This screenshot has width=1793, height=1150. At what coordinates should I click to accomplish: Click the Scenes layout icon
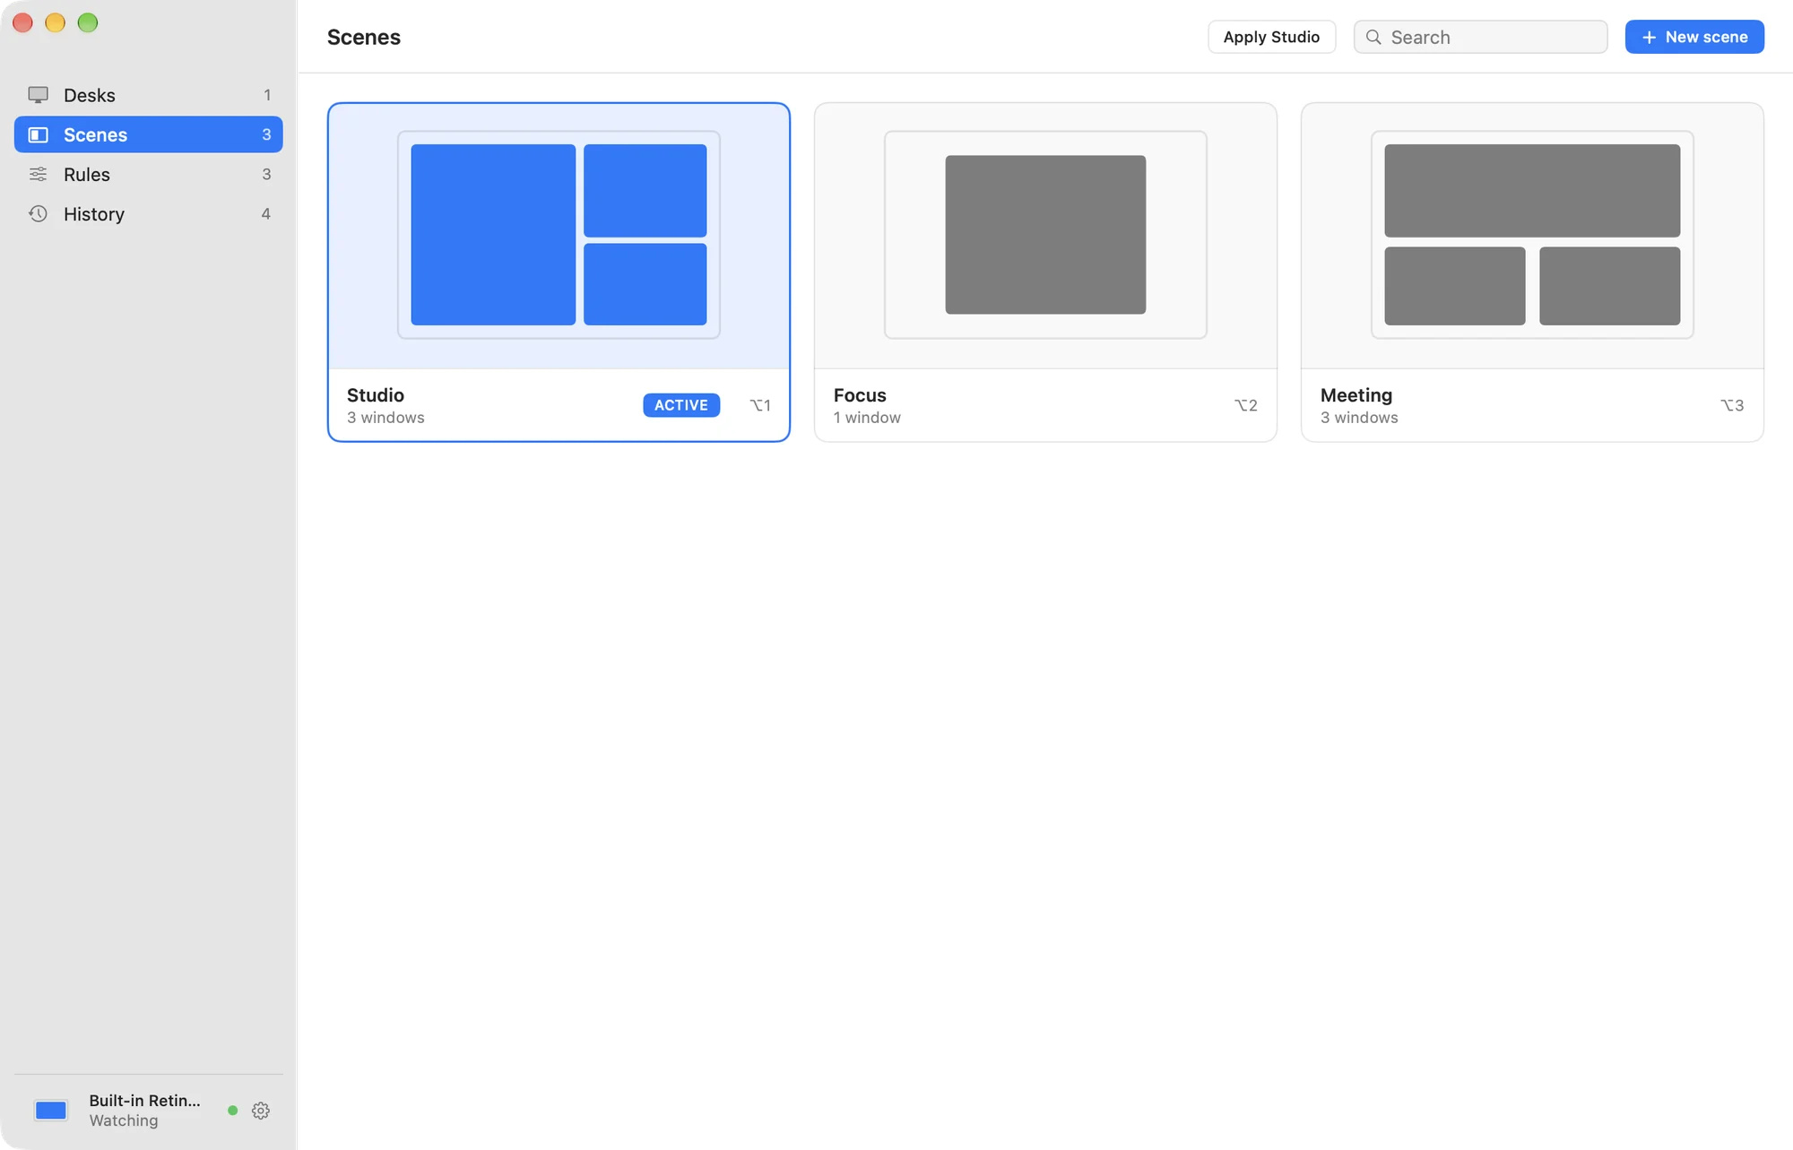tap(38, 134)
